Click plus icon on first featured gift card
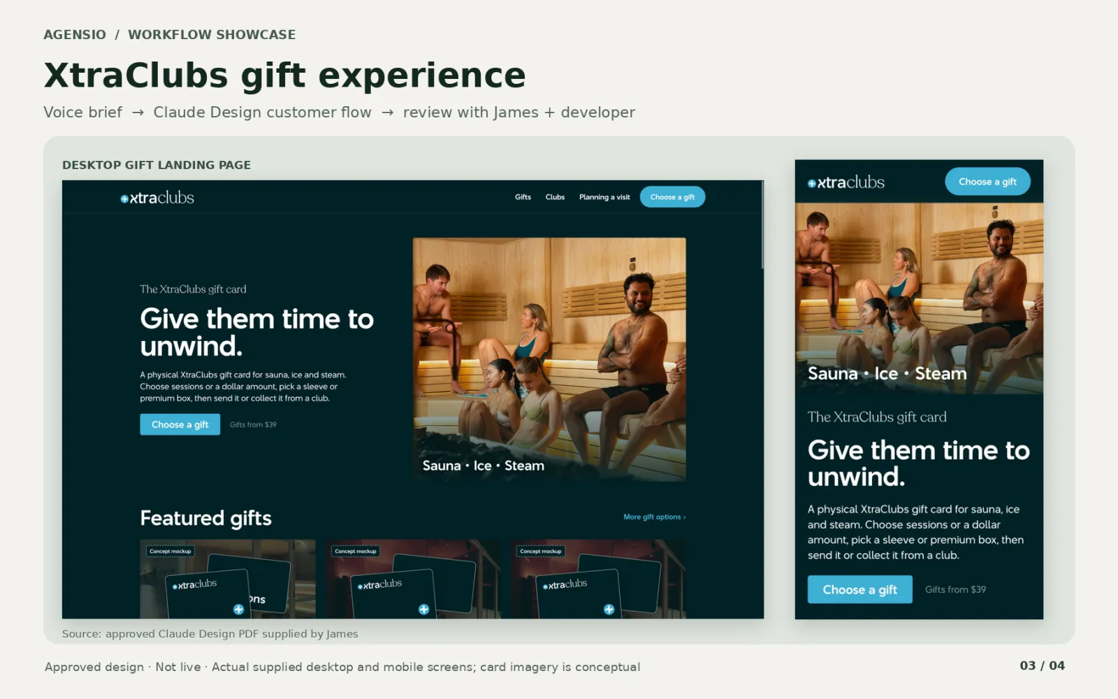This screenshot has height=699, width=1118. (238, 610)
